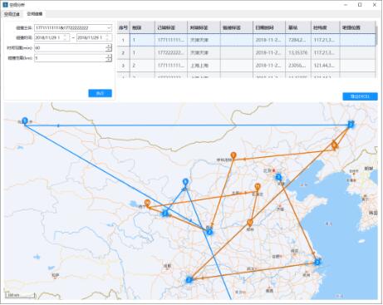Increase the time interval value of 60
The height and width of the screenshot is (305, 383).
click(x=109, y=46)
